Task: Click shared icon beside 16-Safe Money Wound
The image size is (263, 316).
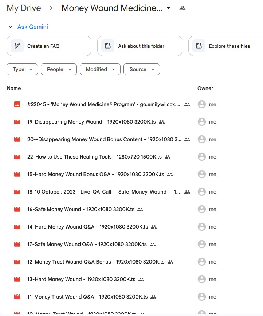Action: click(x=140, y=209)
